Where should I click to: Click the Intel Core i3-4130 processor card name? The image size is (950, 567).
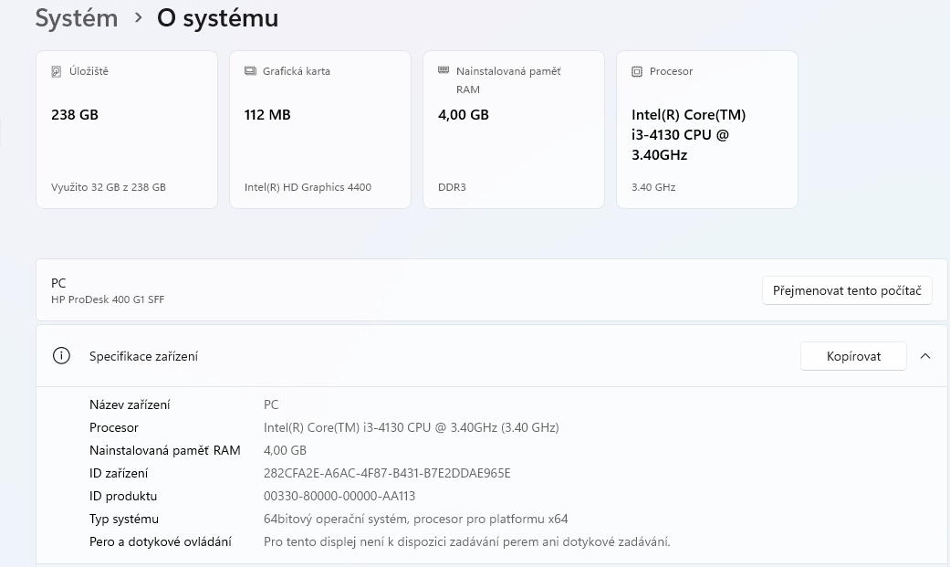689,135
